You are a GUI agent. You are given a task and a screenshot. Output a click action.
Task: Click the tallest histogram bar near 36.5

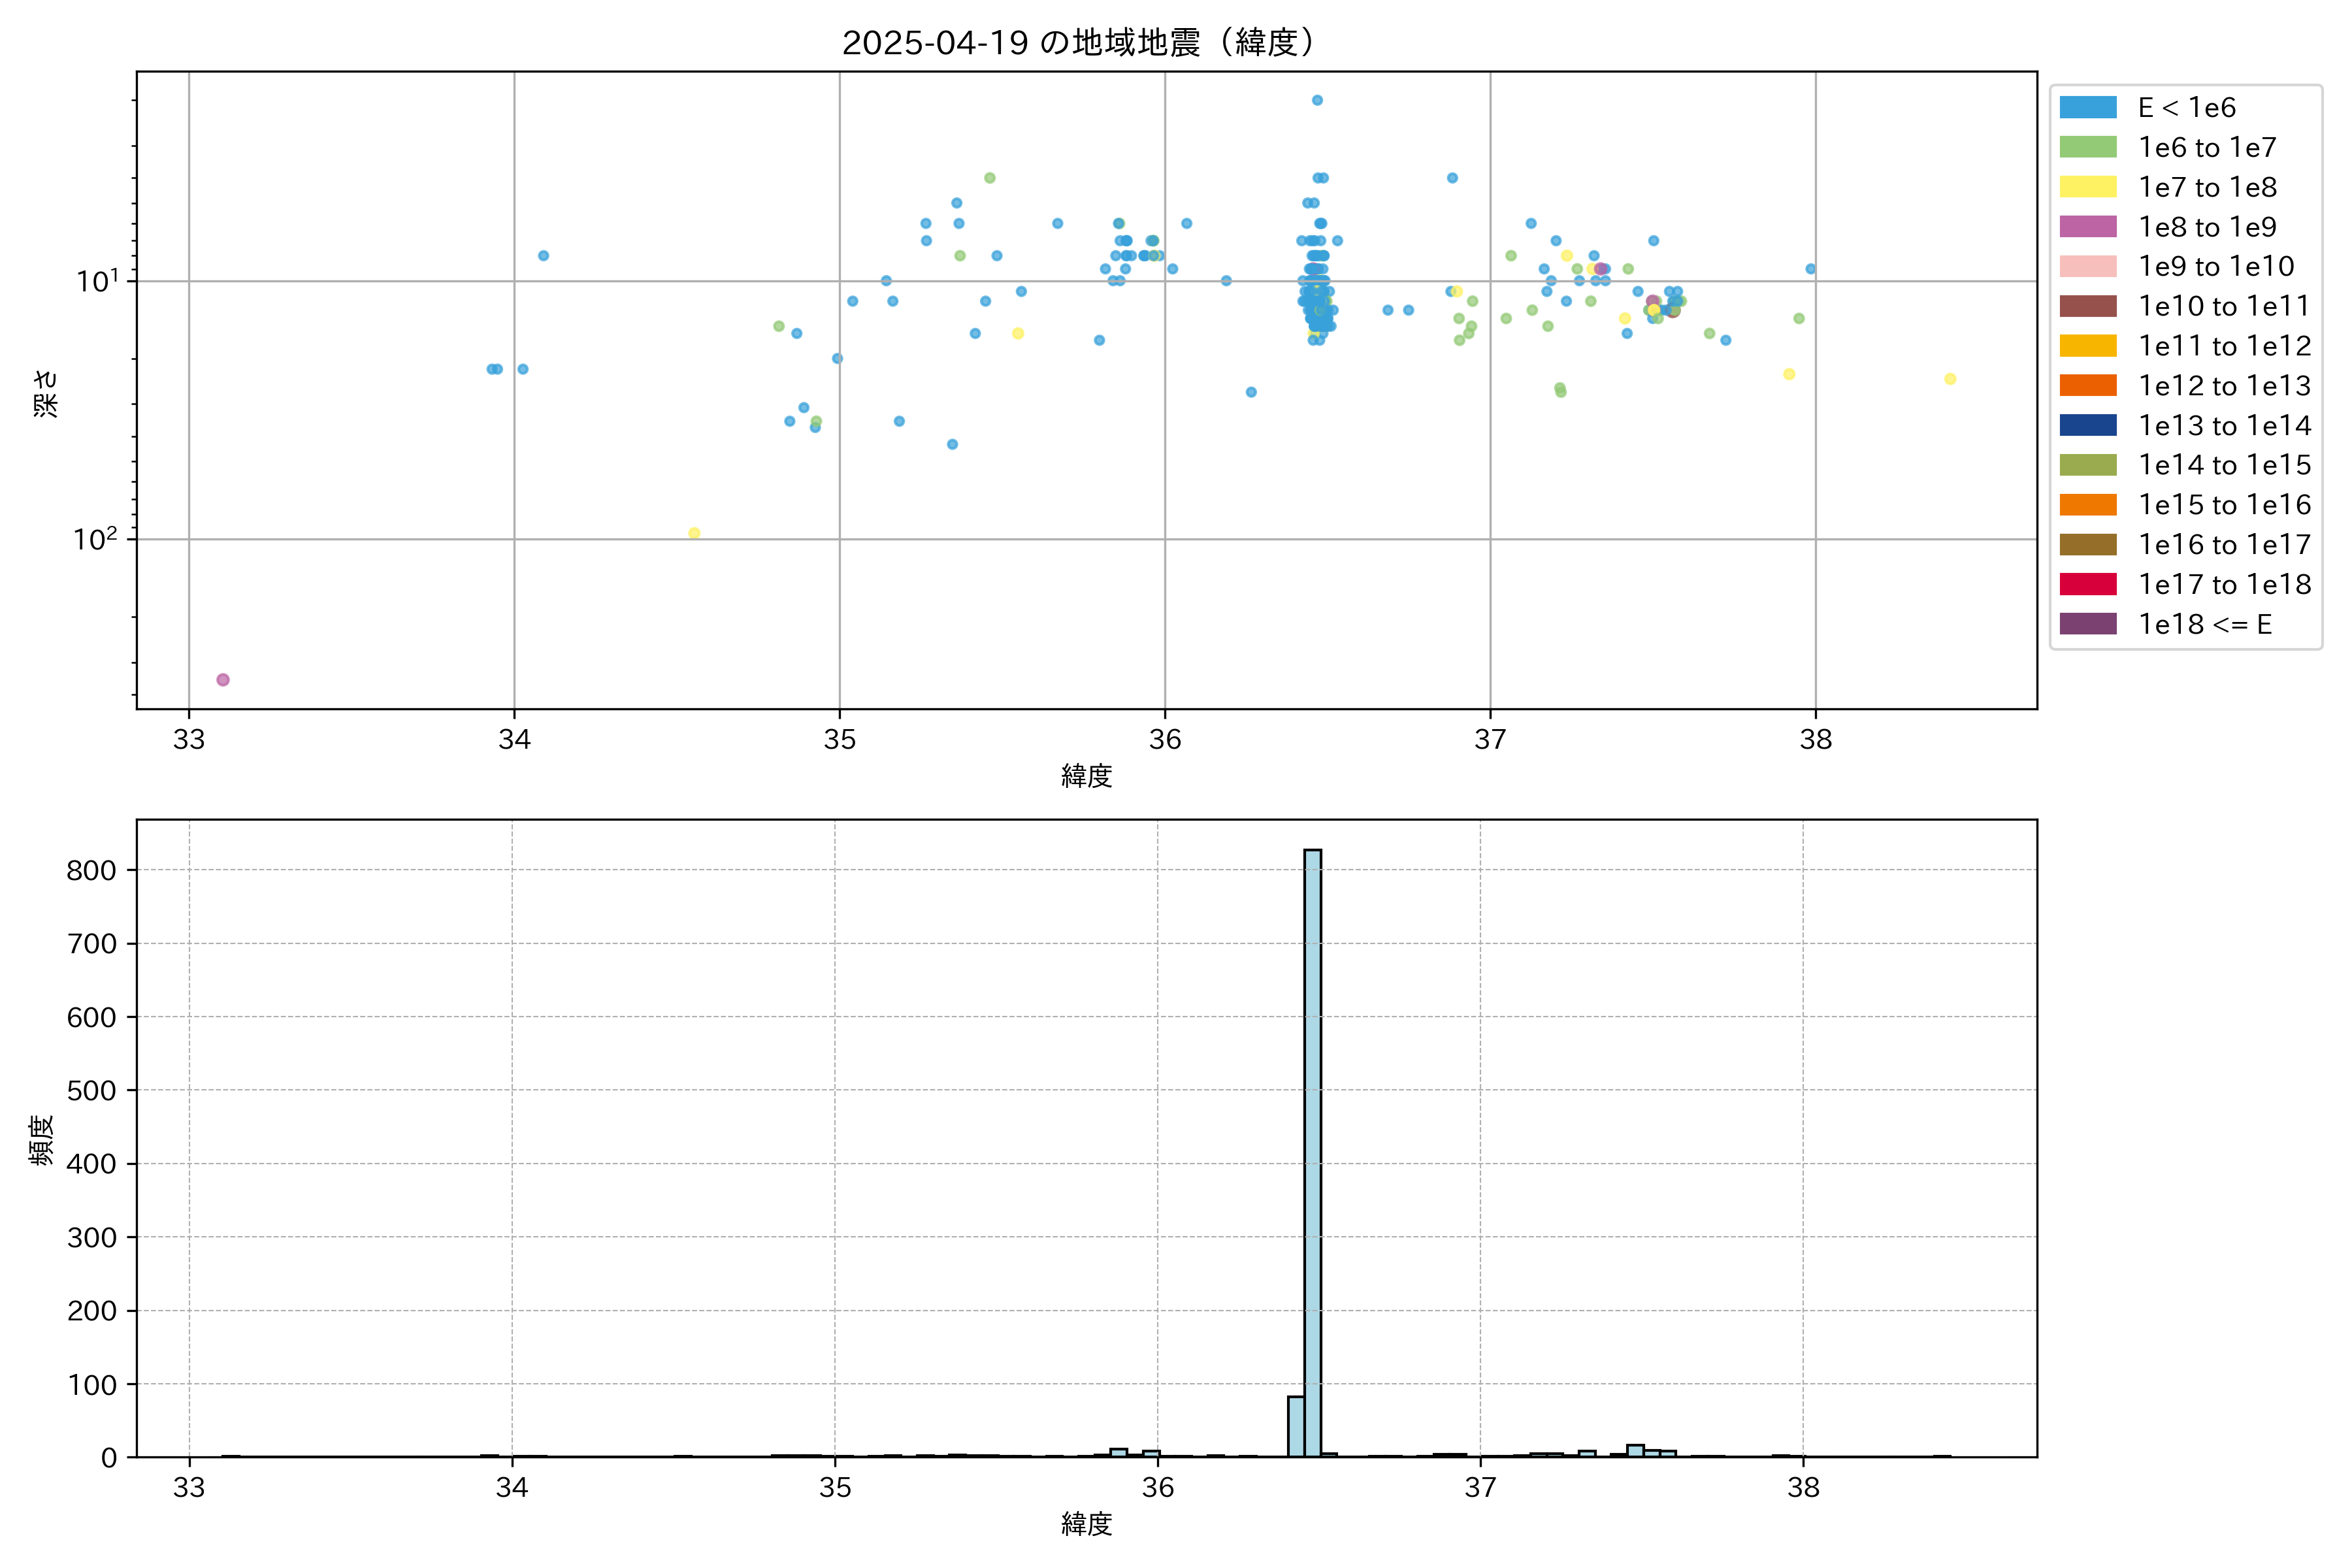1312,1150
